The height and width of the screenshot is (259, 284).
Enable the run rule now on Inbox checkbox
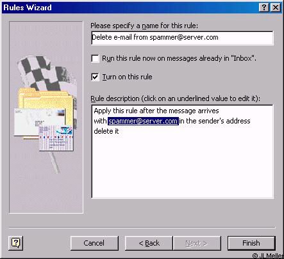pos(95,58)
